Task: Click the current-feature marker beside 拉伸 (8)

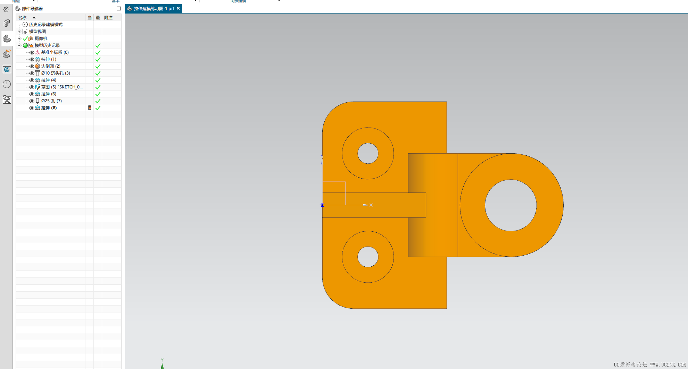Action: pos(90,108)
